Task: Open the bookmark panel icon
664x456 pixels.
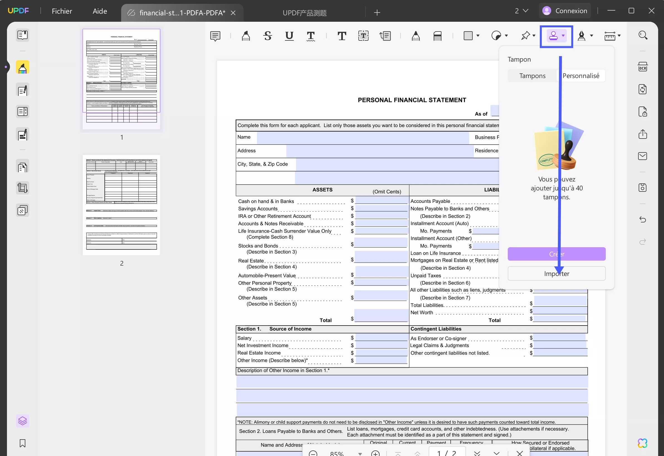Action: 23,443
